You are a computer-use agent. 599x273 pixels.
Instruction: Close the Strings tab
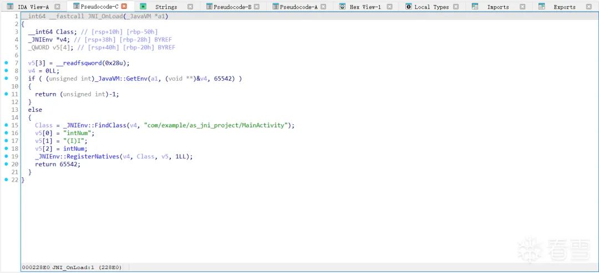(x=190, y=7)
